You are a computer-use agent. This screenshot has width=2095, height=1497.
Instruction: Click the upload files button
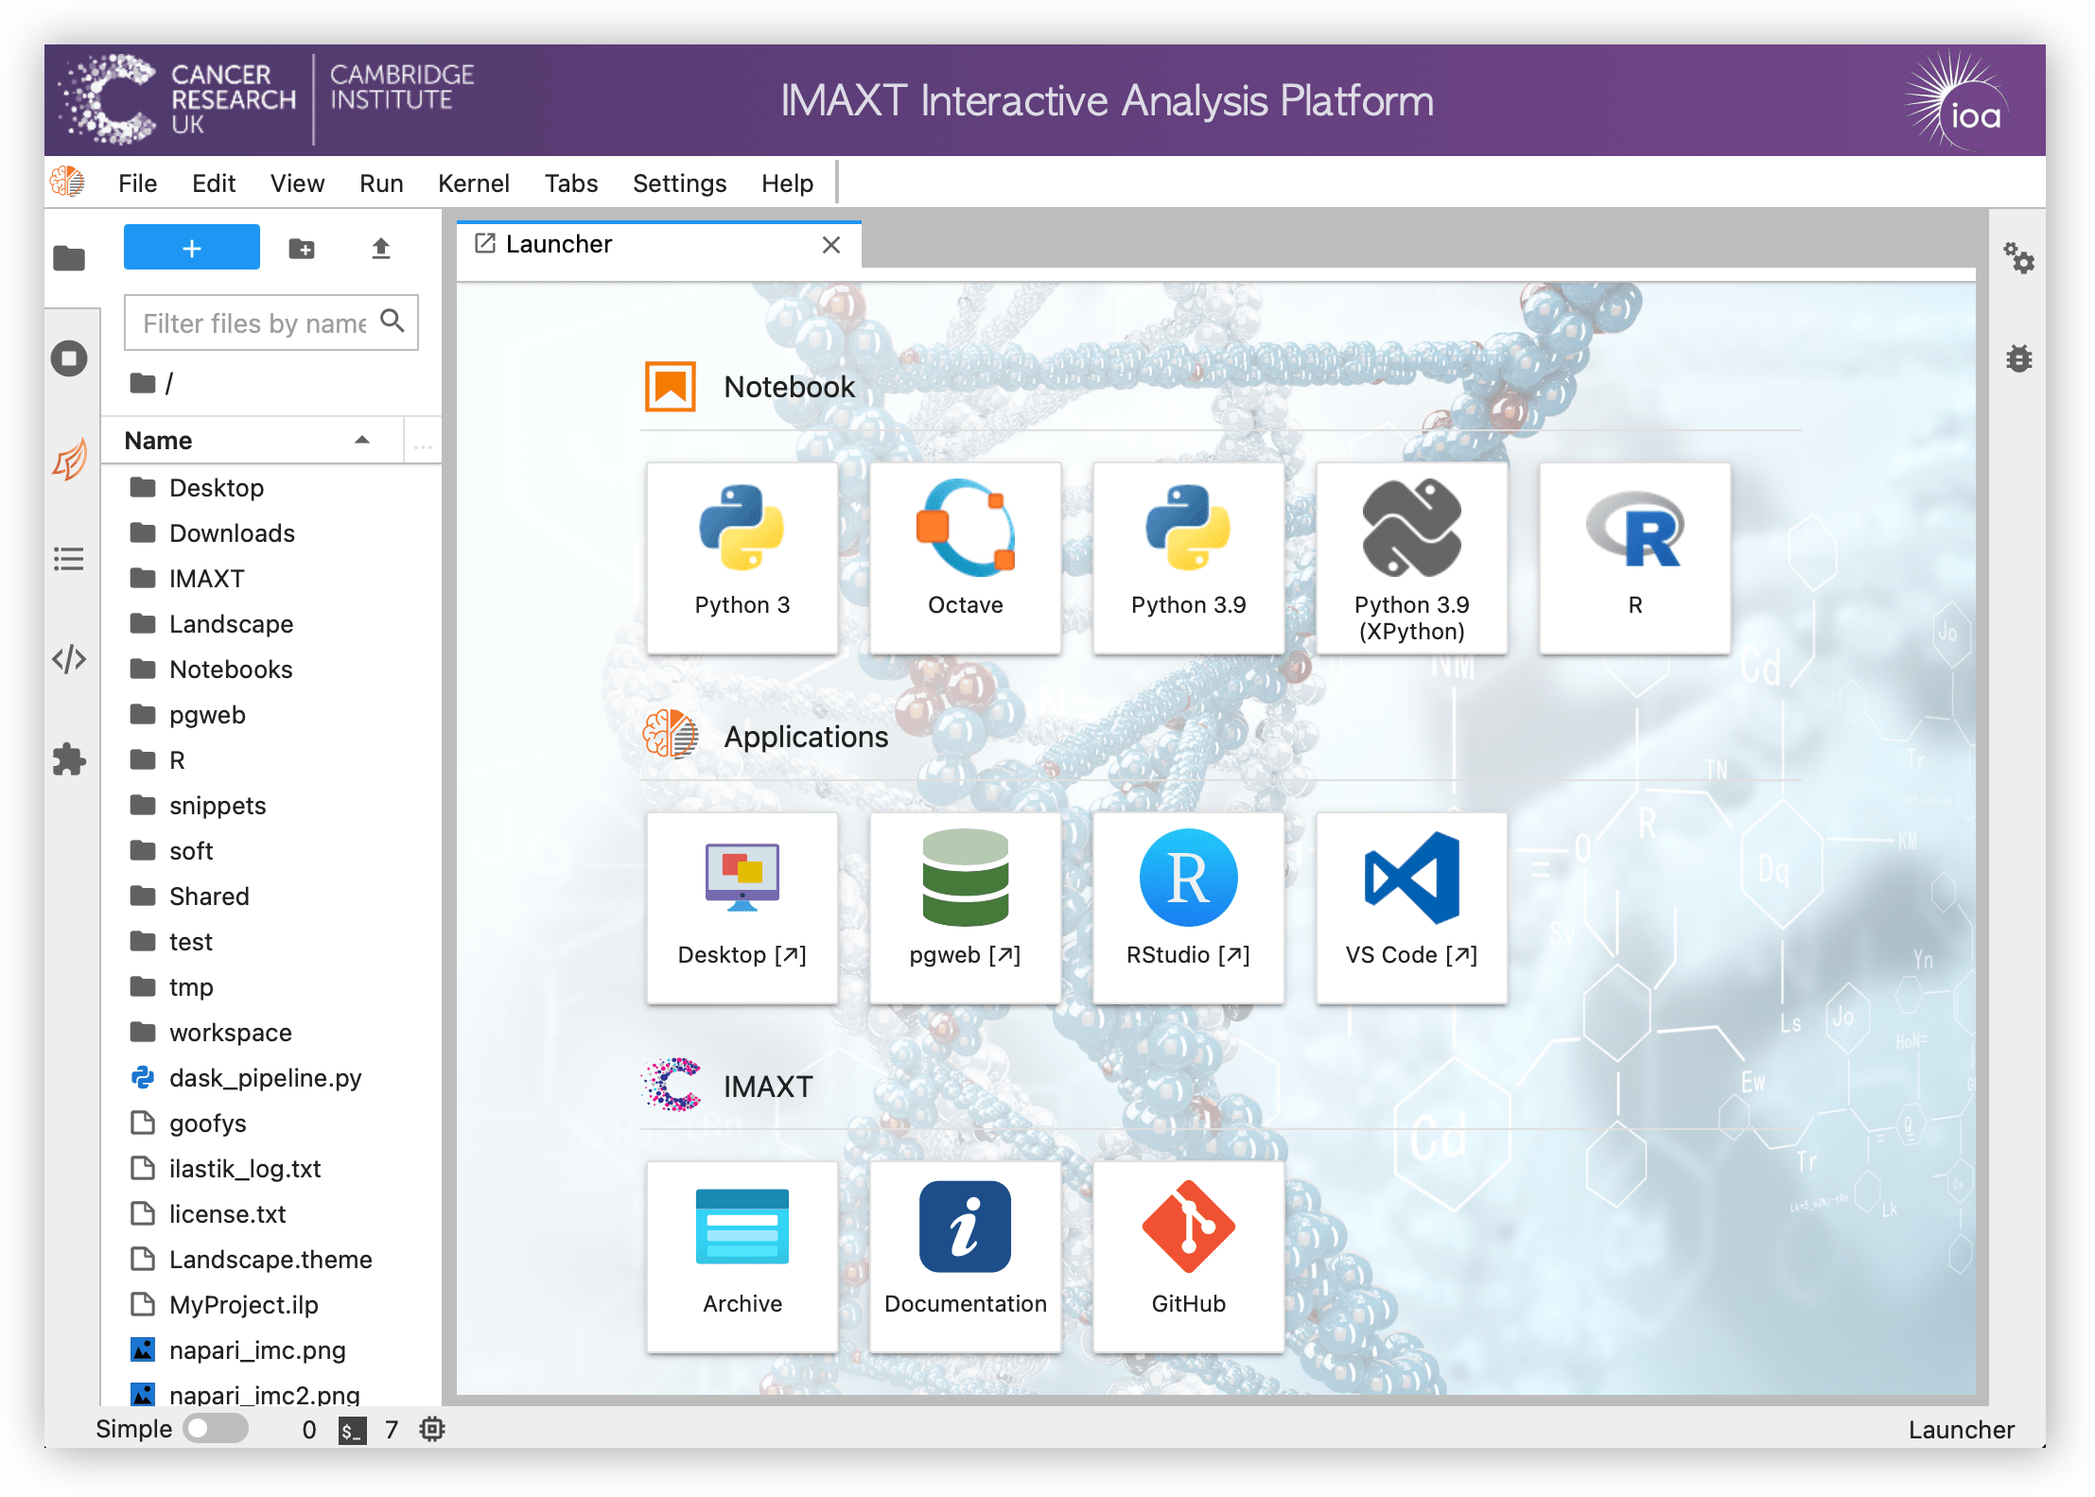point(381,247)
